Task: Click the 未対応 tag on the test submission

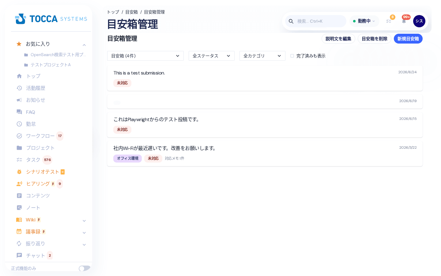Action: (122, 83)
